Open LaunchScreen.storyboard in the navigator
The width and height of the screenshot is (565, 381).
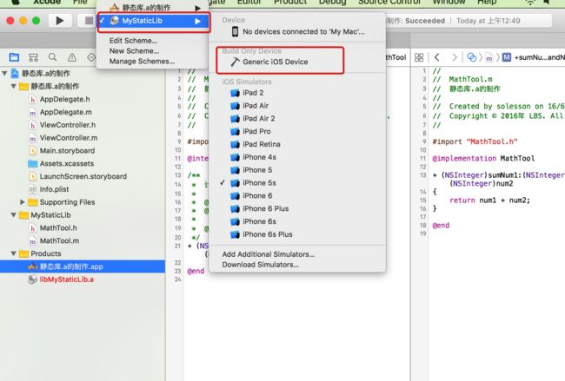point(83,177)
